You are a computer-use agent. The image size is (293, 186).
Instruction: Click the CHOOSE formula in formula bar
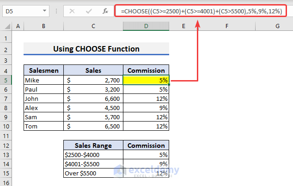tap(201, 10)
